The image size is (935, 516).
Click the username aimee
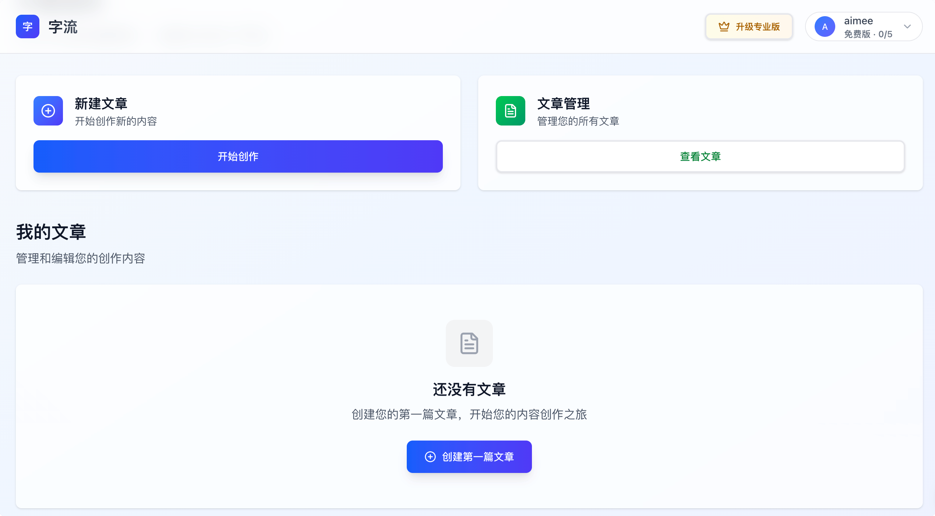(858, 21)
